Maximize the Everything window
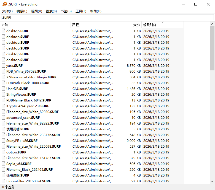215x190 pixels. pos(196,4)
